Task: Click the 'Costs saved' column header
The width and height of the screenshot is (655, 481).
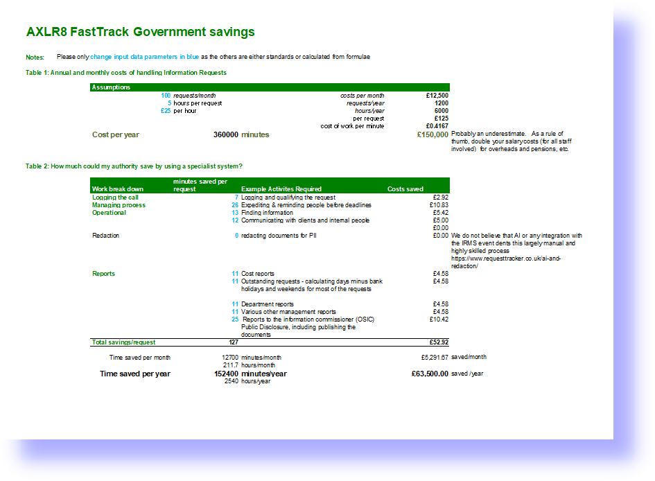Action: point(405,189)
